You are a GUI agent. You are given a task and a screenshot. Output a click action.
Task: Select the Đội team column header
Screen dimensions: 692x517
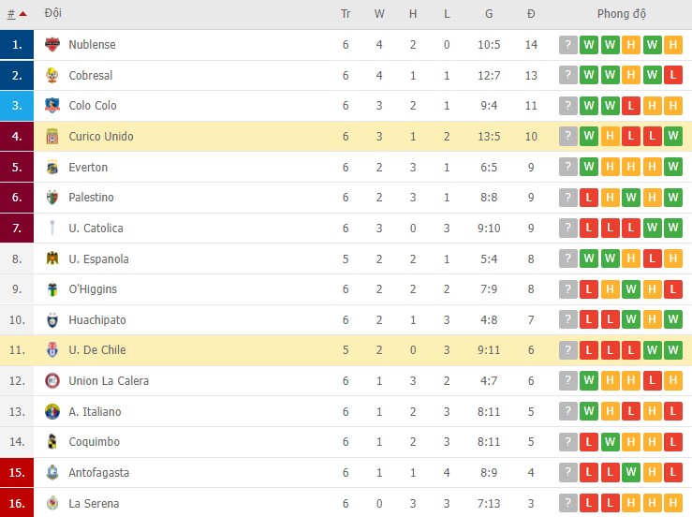point(53,14)
